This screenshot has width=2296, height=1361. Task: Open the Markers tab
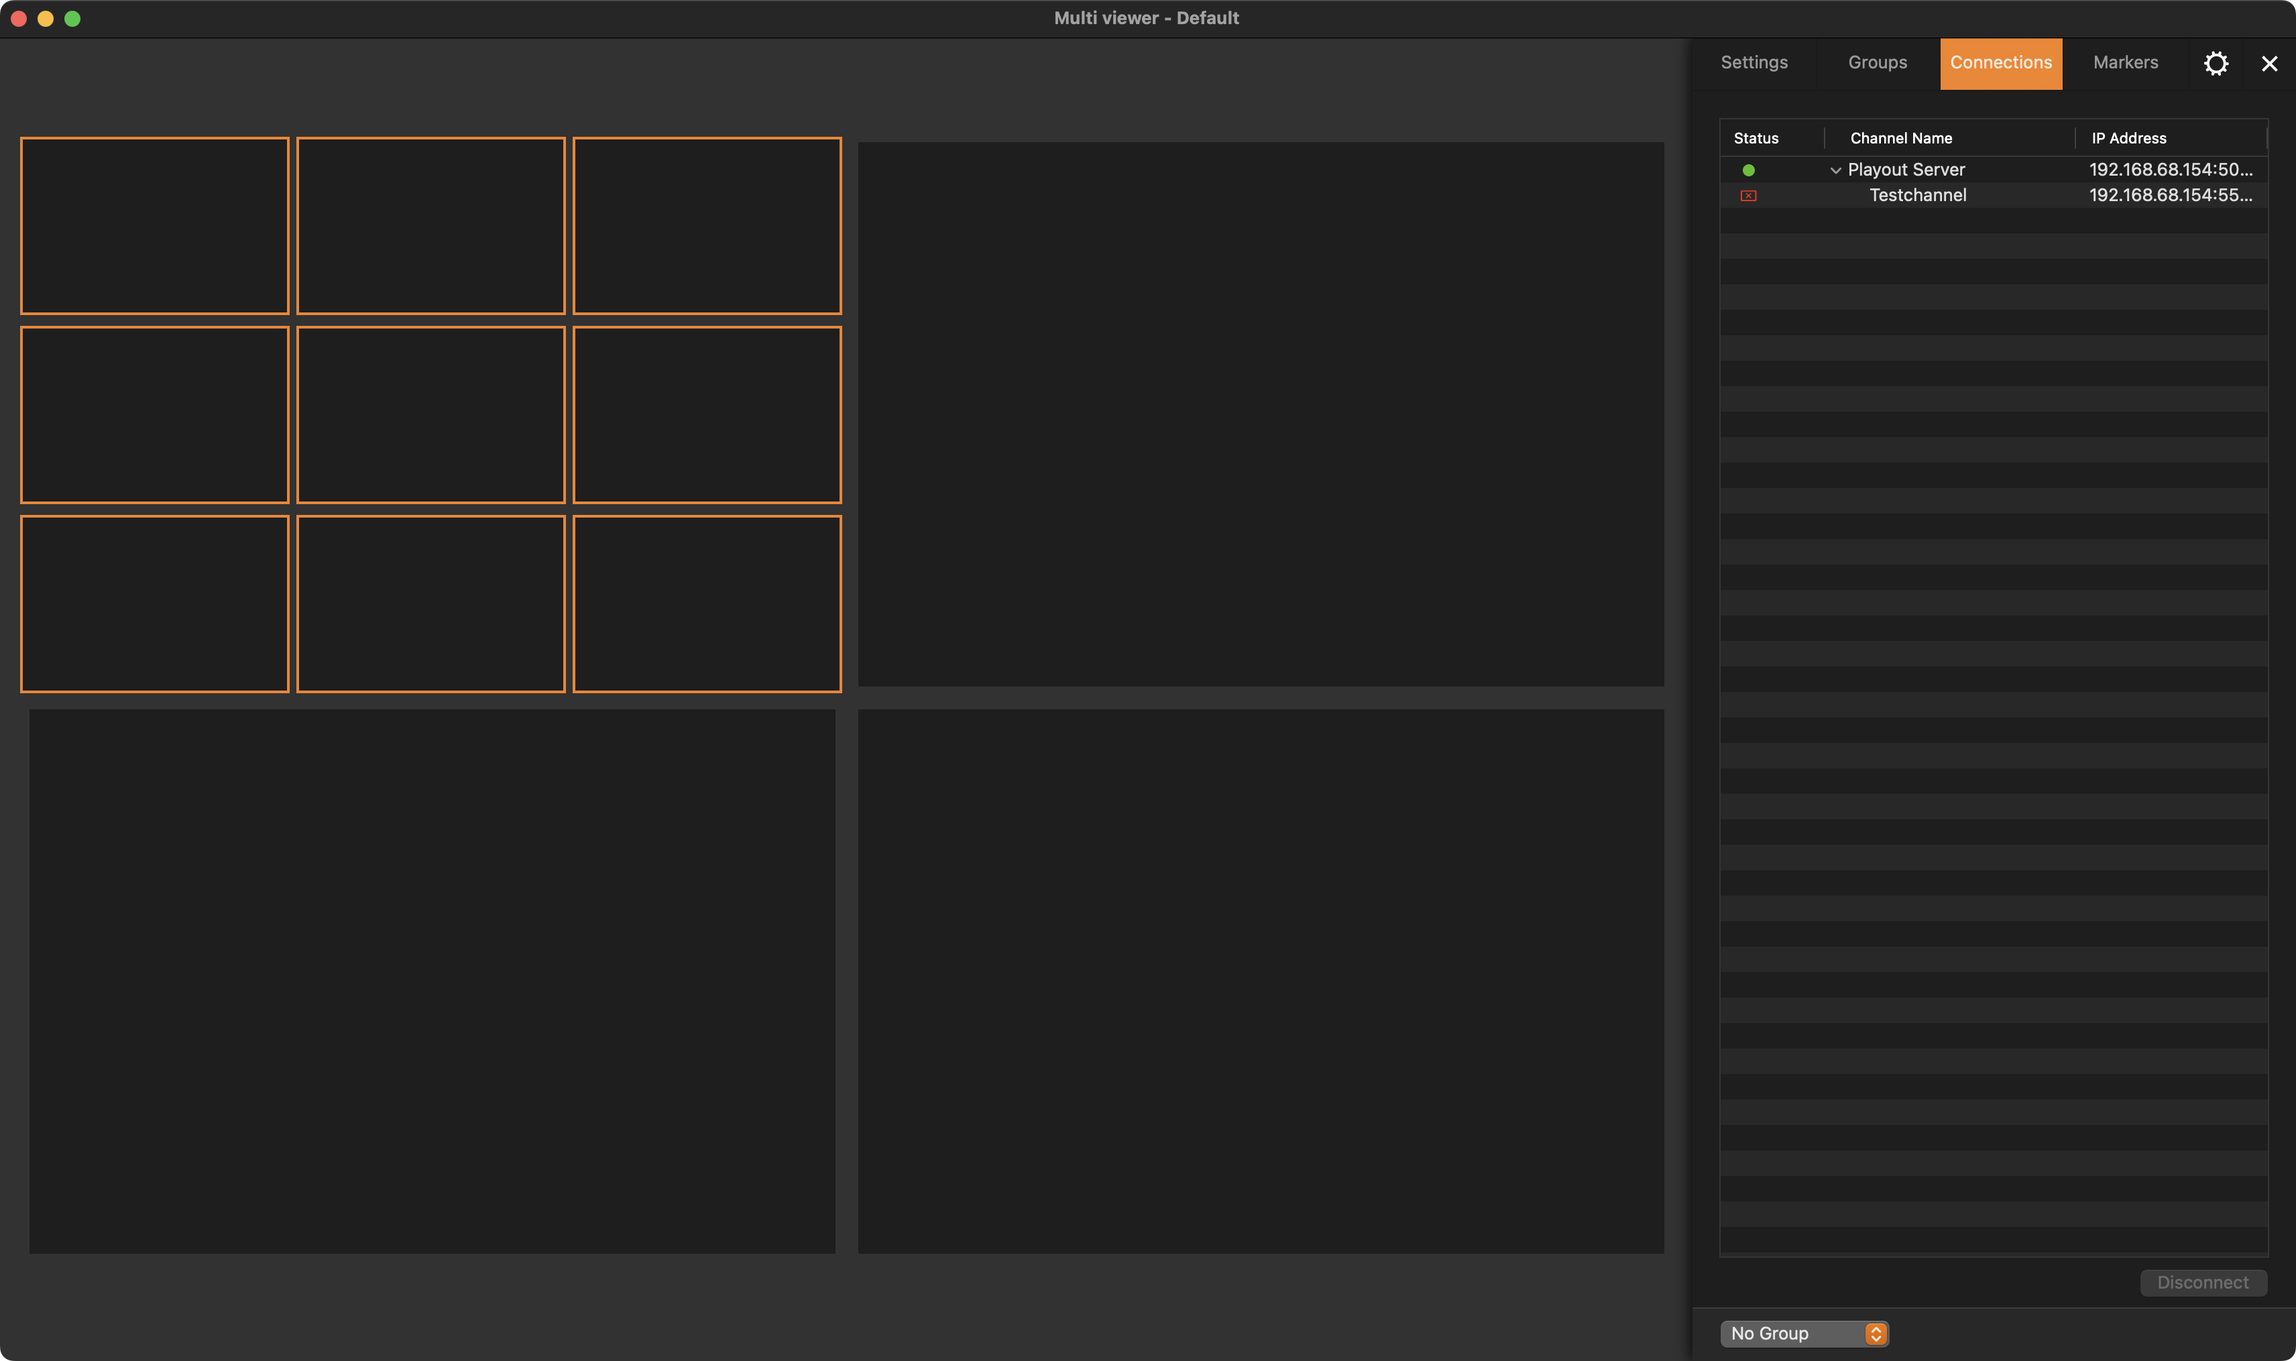click(2124, 63)
